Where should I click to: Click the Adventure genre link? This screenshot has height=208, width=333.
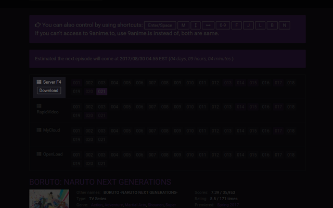click(113, 205)
